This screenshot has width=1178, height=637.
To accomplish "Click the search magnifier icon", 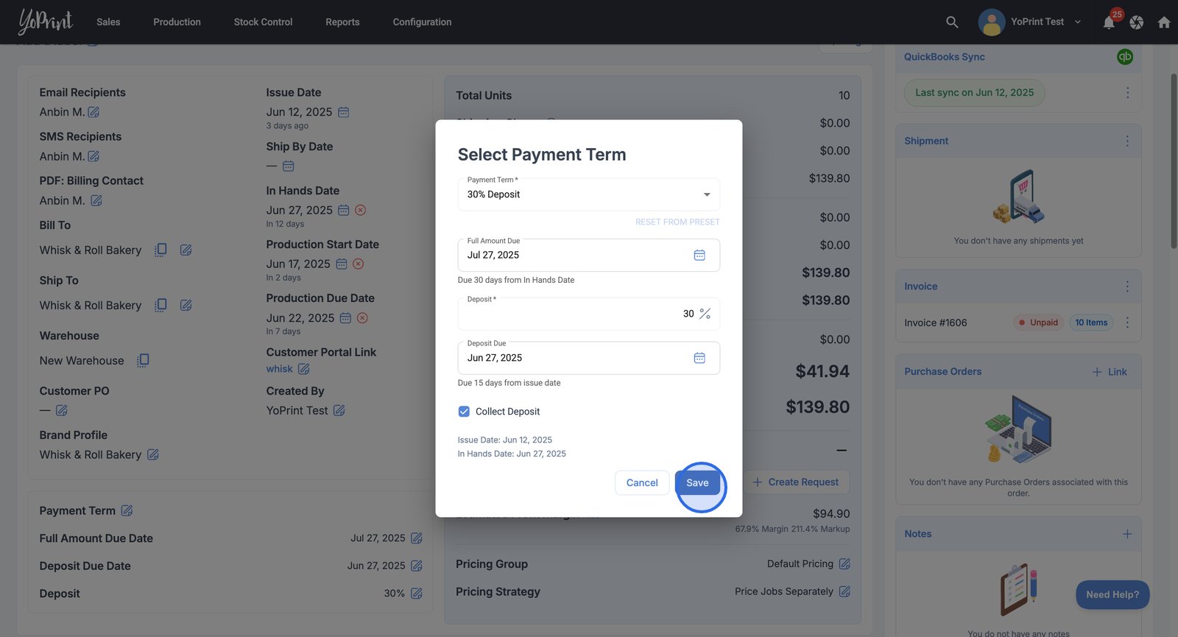I will pos(952,22).
